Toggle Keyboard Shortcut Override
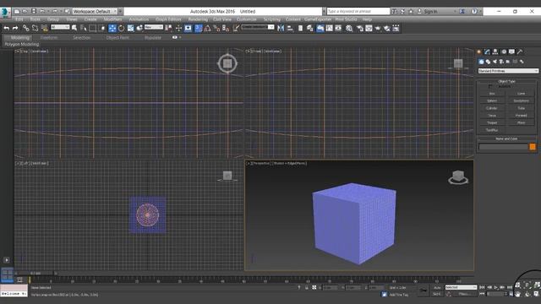The image size is (541, 304). tap(188, 28)
